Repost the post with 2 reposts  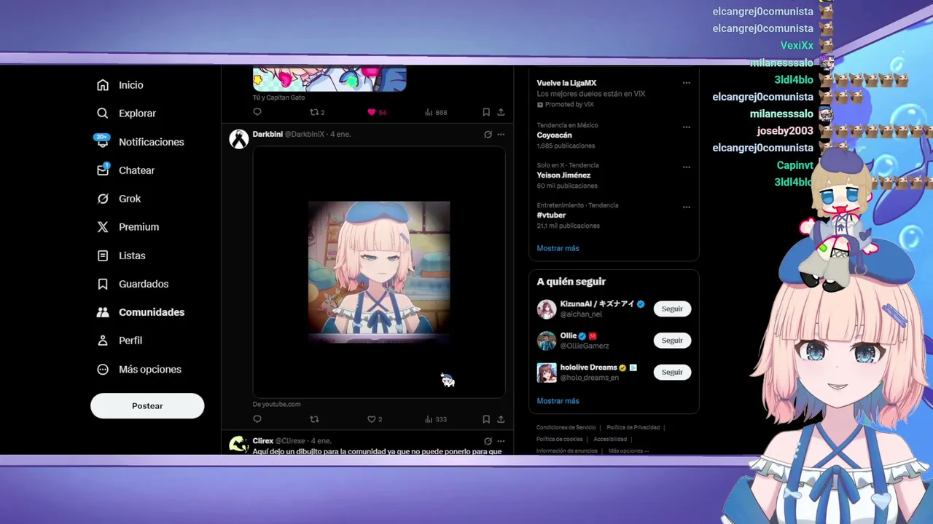pos(317,112)
